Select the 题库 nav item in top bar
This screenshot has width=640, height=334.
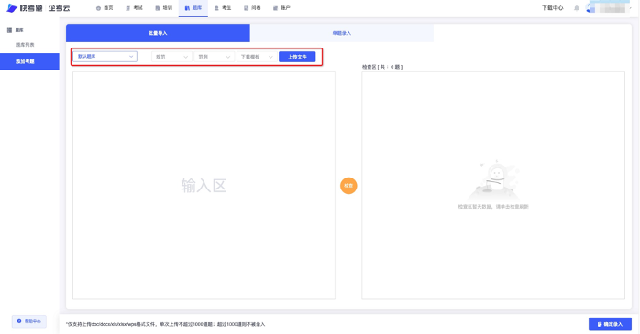pyautogui.click(x=193, y=8)
